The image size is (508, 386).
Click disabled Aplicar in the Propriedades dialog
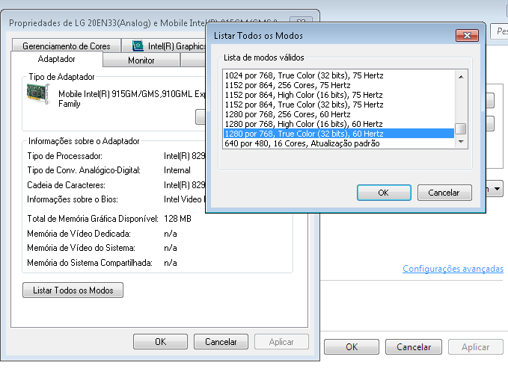pos(281,342)
